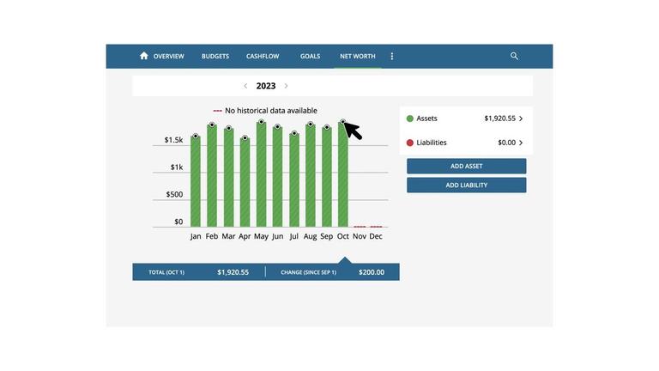Select the January bar in chart
This screenshot has height=371, width=659.
coord(196,182)
